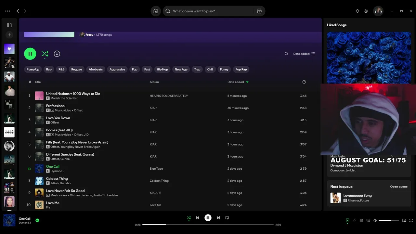Open the Date added sort dropdown
Screen dimensions: 416x234
pos(304,54)
